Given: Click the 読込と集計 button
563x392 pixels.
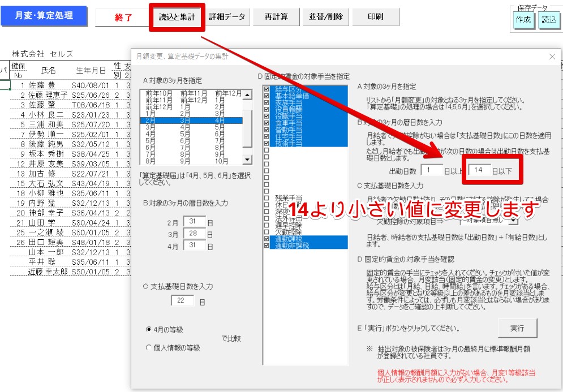Looking at the screenshot, I should click(177, 17).
